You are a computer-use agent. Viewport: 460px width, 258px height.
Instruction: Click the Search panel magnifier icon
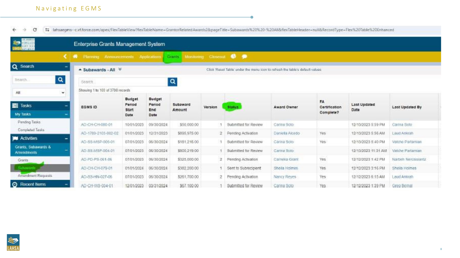point(15,67)
